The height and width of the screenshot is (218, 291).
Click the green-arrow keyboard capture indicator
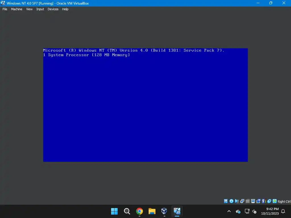pos(275,201)
